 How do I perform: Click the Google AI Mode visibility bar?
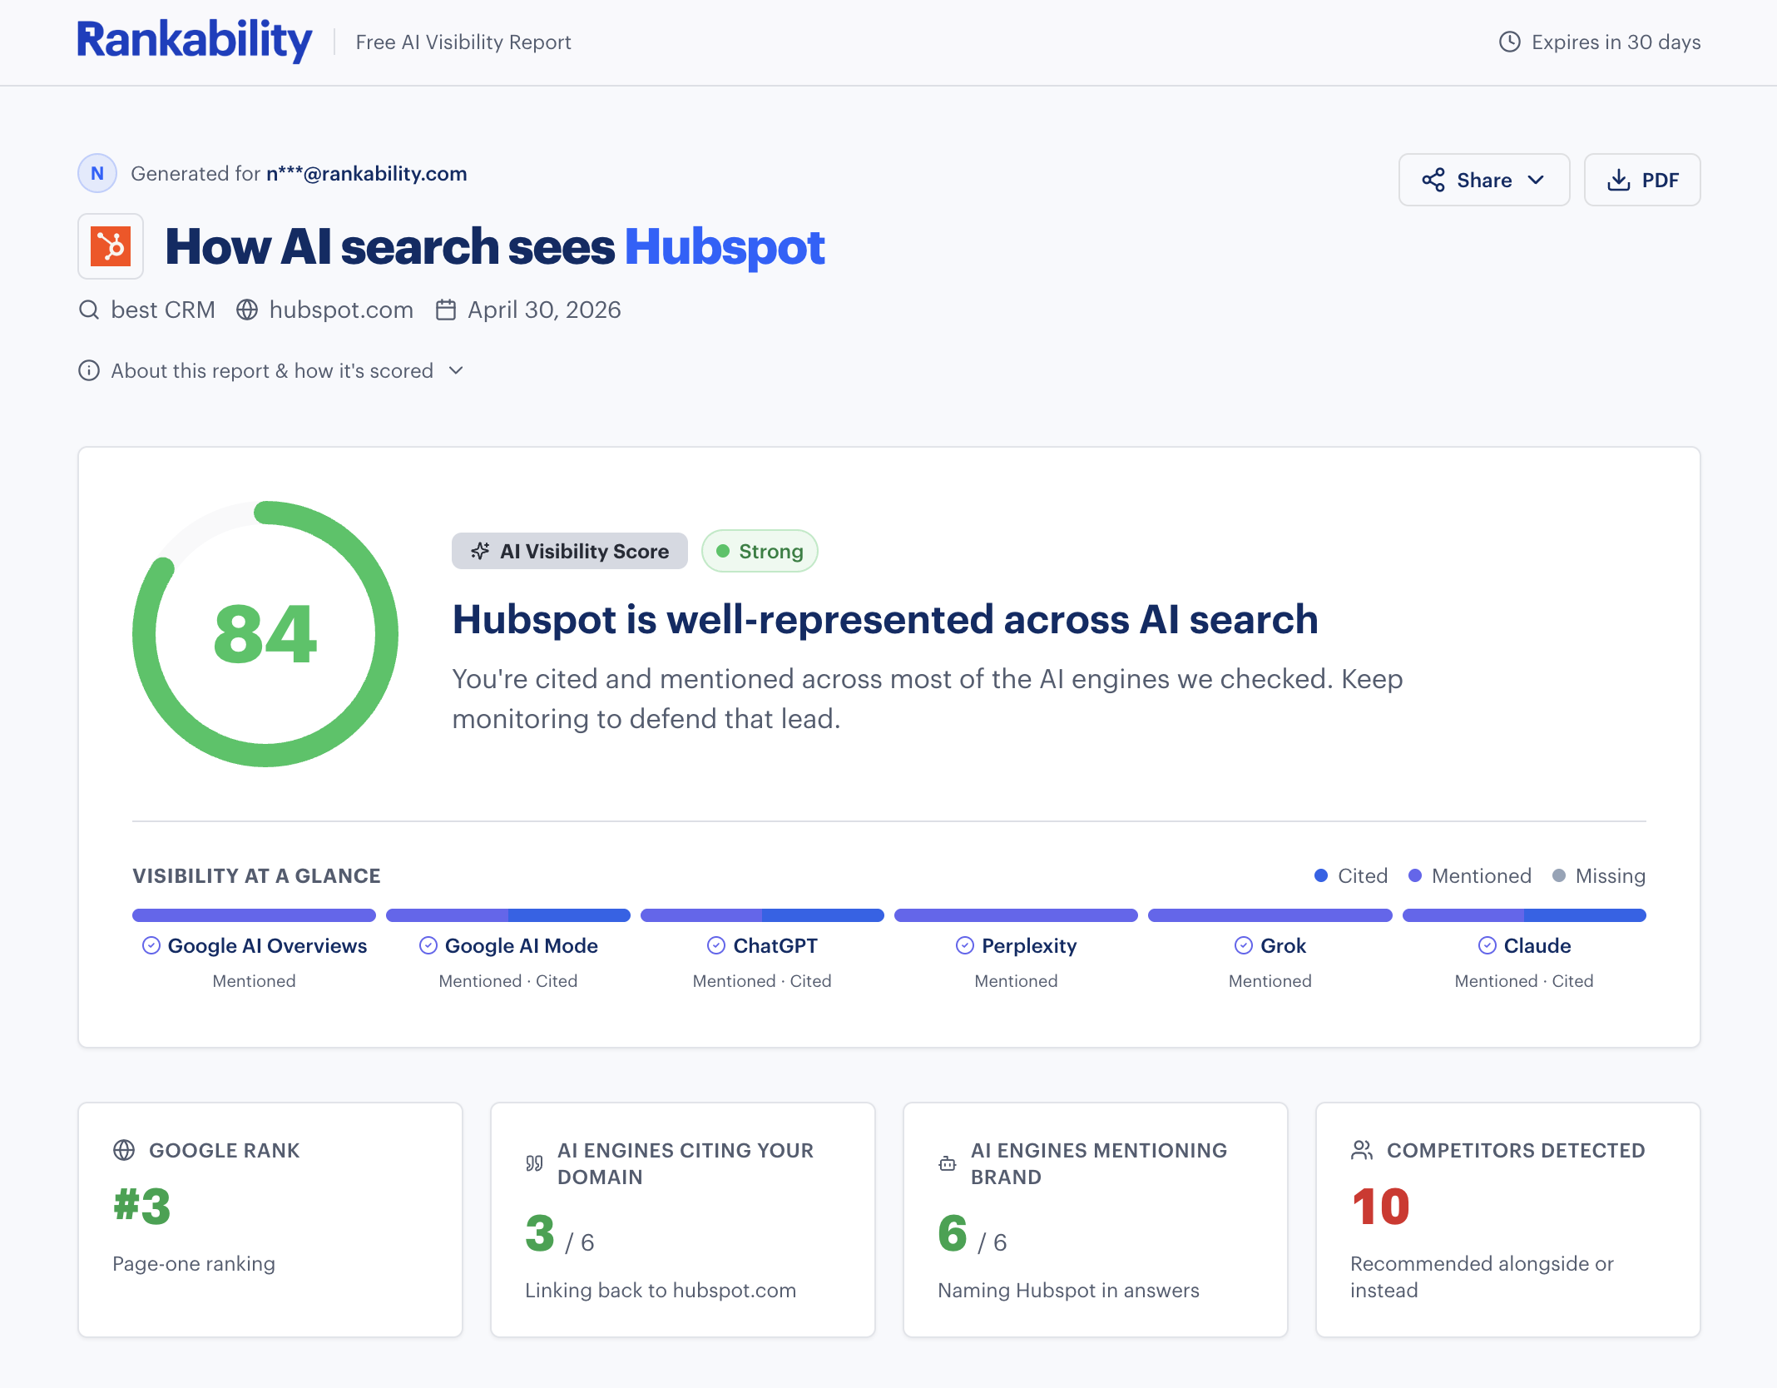pyautogui.click(x=507, y=915)
